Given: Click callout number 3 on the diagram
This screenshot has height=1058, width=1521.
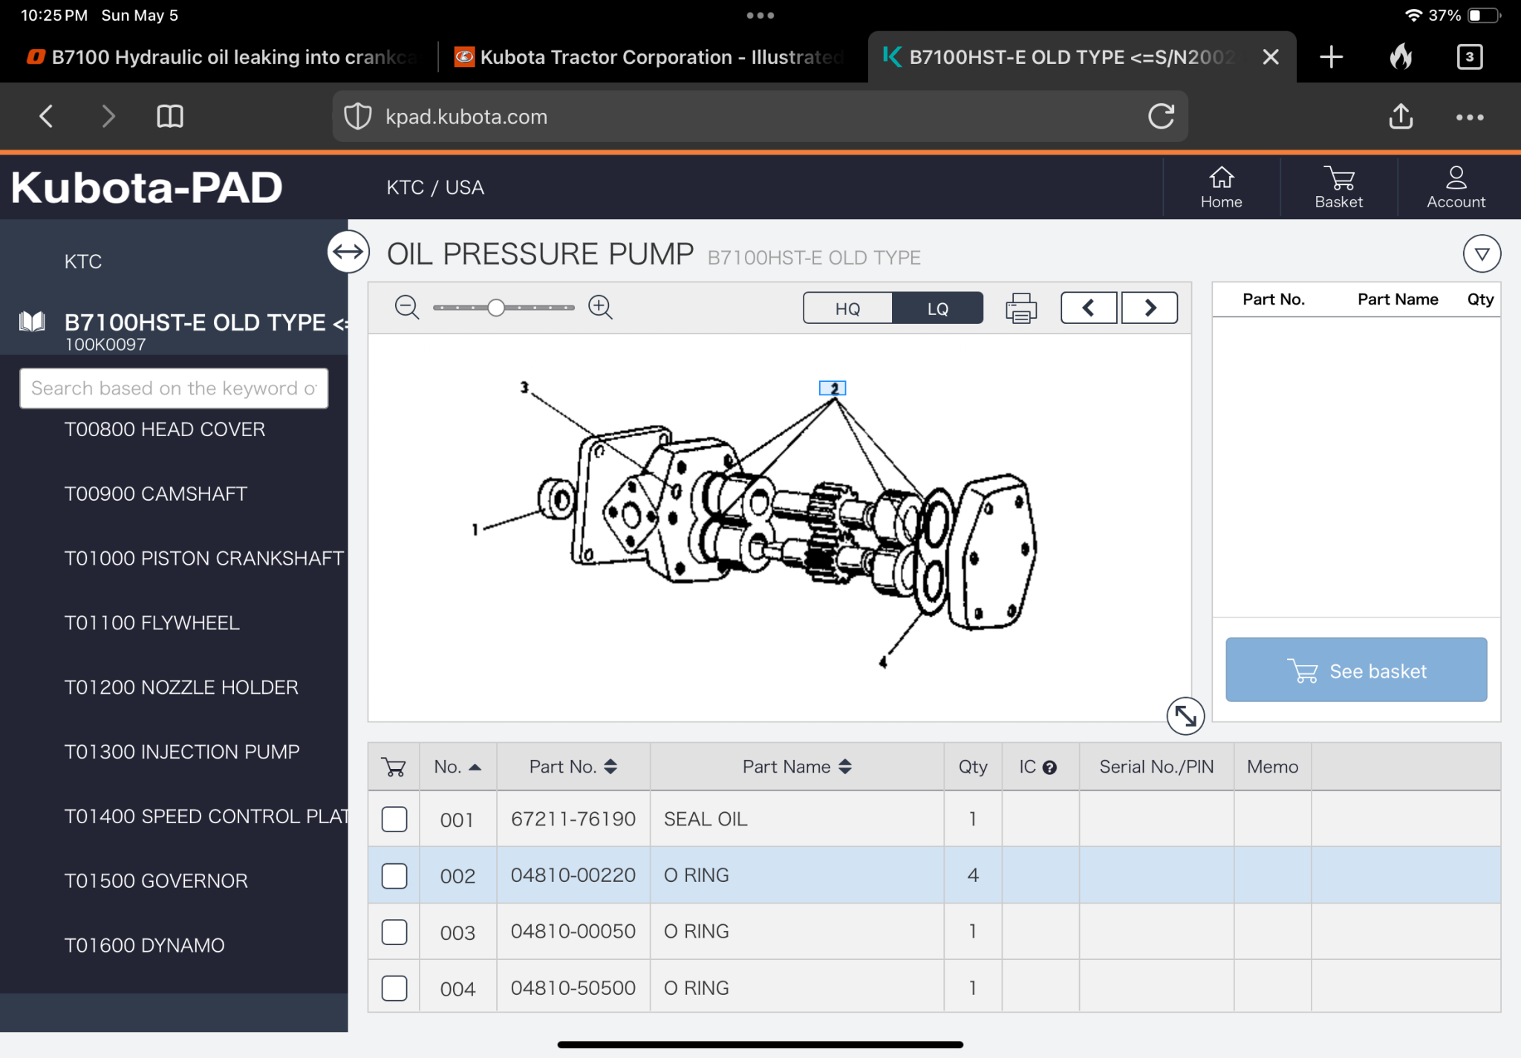Looking at the screenshot, I should pyautogui.click(x=524, y=387).
